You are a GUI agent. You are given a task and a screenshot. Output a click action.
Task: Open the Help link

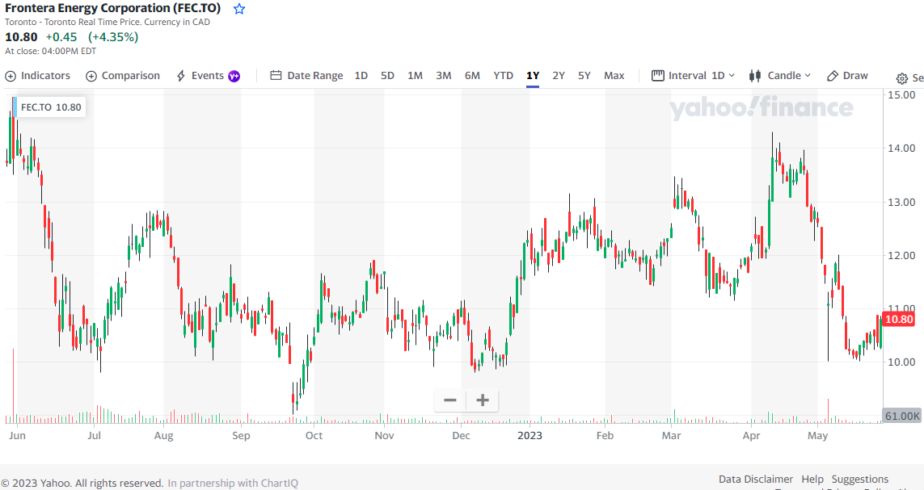coord(812,480)
